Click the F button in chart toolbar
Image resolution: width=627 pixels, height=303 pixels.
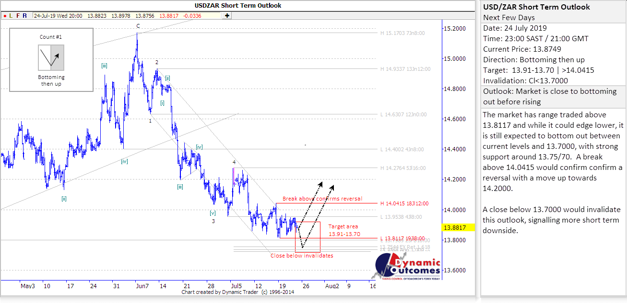point(18,16)
